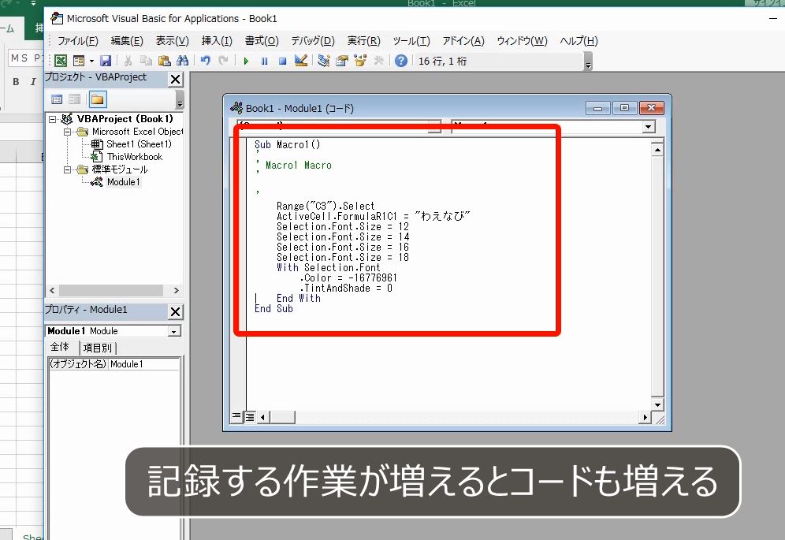Open the ツール(T) menu
Image resolution: width=785 pixels, height=540 pixels.
tap(411, 41)
